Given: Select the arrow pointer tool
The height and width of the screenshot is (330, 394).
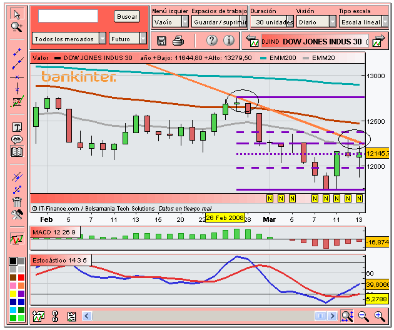Looking at the screenshot, I should [17, 14].
